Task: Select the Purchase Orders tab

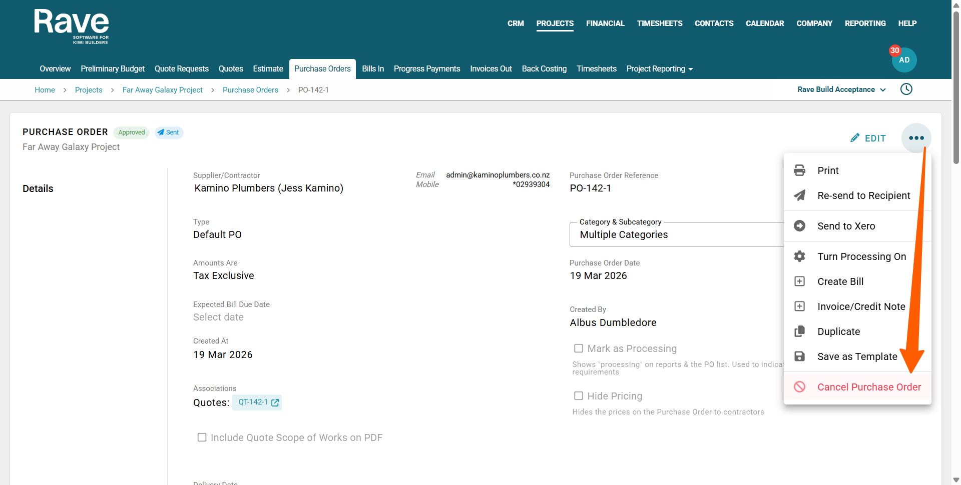Action: click(x=322, y=69)
